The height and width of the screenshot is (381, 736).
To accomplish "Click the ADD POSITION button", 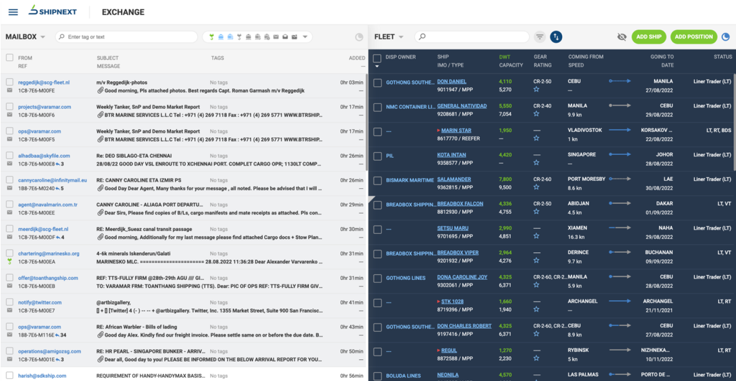I will (x=694, y=37).
